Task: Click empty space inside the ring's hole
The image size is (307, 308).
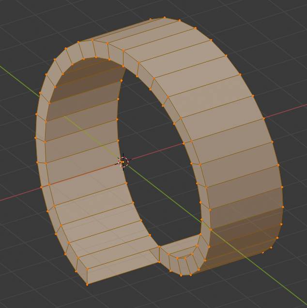Action: coord(160,169)
